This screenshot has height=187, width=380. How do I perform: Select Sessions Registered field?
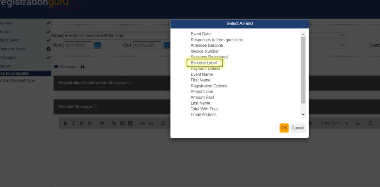(209, 57)
